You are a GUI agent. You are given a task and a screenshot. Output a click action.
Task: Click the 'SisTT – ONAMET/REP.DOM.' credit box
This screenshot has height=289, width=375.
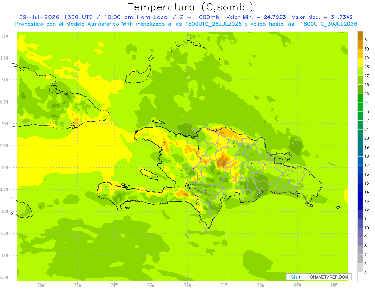point(319,277)
